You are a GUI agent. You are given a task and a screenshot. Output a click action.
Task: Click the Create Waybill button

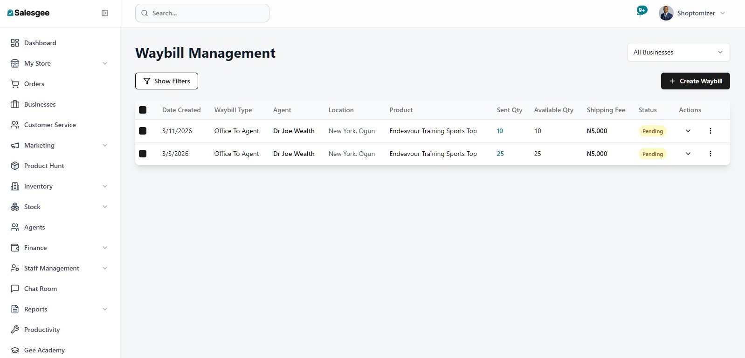[696, 81]
